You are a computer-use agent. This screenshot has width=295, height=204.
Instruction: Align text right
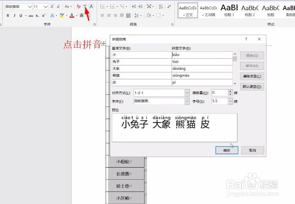tap(115, 15)
